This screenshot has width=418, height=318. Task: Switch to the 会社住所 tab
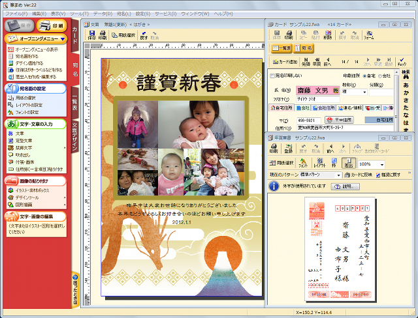[x=324, y=108]
